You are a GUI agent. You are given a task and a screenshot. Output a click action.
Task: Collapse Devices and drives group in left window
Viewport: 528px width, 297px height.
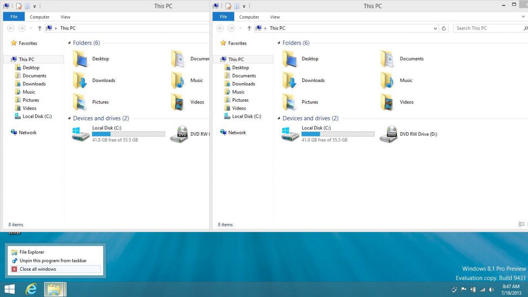[70, 118]
